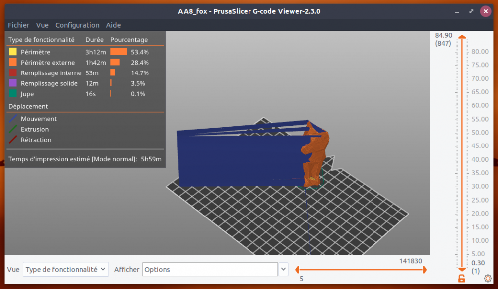
Task: Click the top thumb of the vertical layer slider
Action: pyautogui.click(x=462, y=37)
